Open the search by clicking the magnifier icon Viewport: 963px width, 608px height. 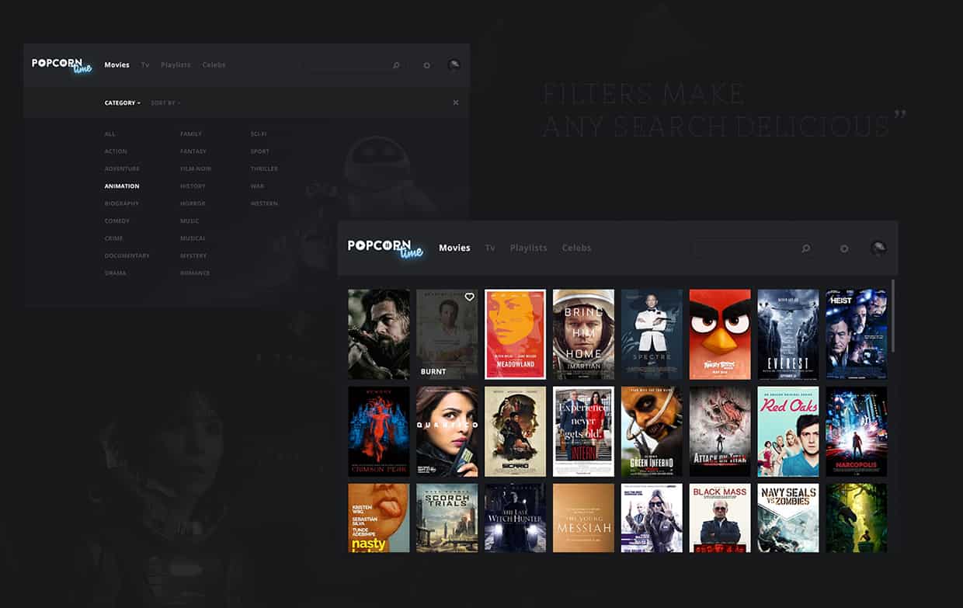[396, 65]
